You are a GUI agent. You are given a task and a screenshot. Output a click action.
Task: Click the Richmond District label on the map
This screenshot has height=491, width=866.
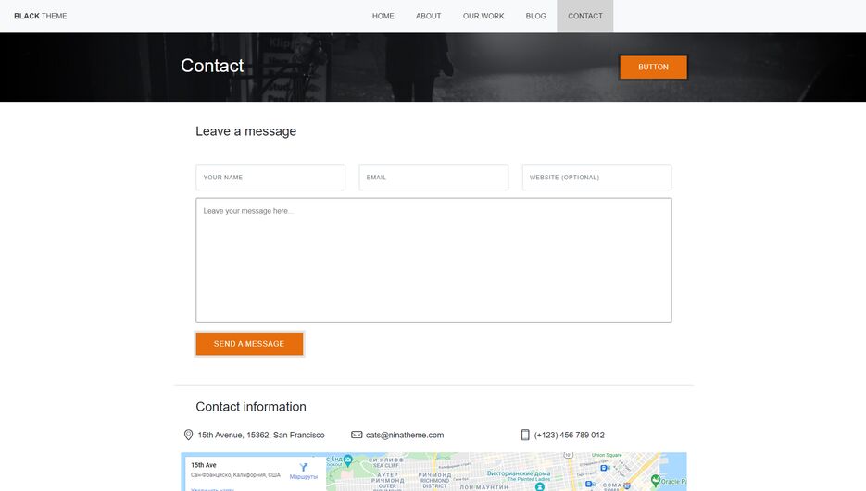click(434, 480)
